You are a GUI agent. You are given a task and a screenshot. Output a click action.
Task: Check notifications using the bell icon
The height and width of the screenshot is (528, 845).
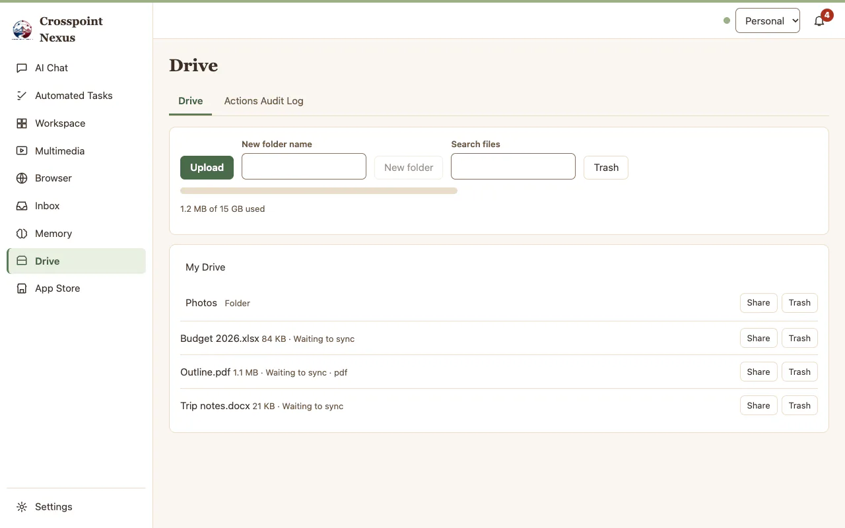pyautogui.click(x=819, y=21)
